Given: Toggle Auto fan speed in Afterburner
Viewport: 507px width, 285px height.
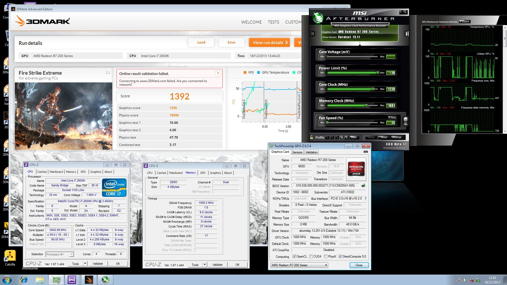Looking at the screenshot, I should 392,117.
